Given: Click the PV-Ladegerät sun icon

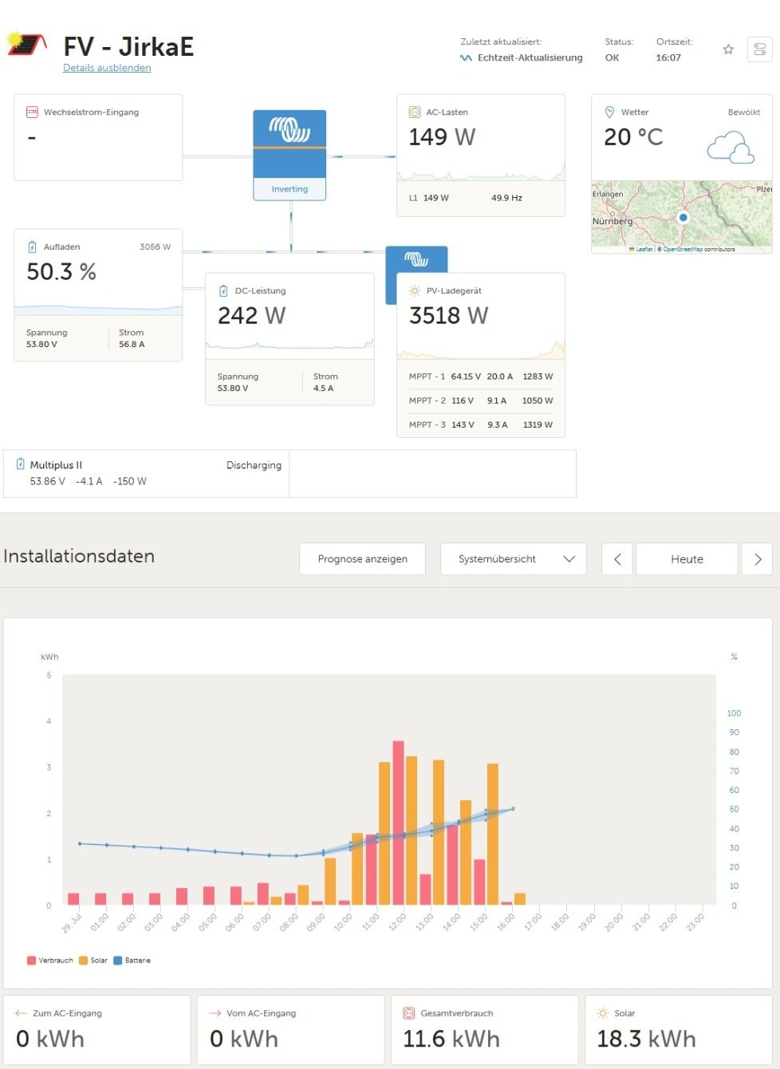Looking at the screenshot, I should (415, 291).
